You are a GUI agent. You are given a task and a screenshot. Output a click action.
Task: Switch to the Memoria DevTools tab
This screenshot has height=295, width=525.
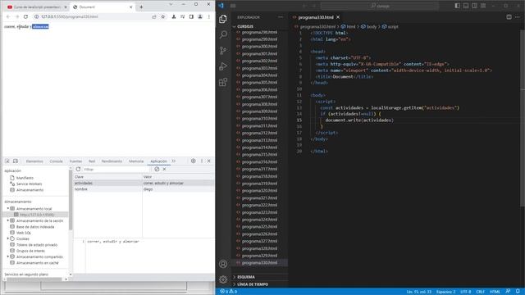point(136,161)
